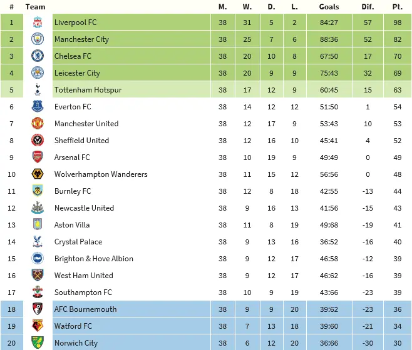Screen dimensions: 412x350
Task: Click the Wolverhampton Wanderers club crest
Action: pyautogui.click(x=38, y=174)
